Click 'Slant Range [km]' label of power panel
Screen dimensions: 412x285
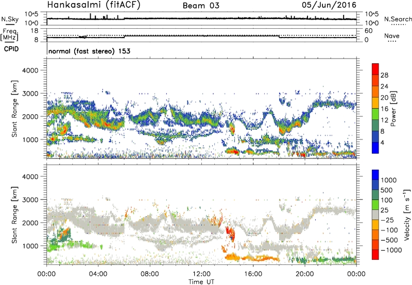(15, 109)
